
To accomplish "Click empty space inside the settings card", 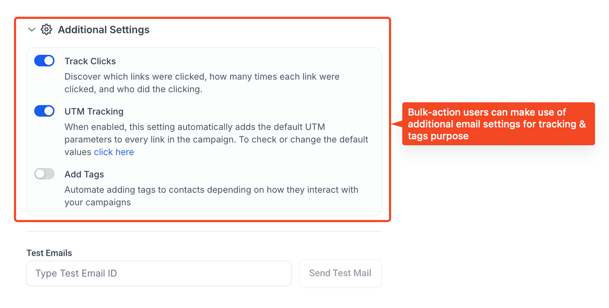I will [261, 61].
